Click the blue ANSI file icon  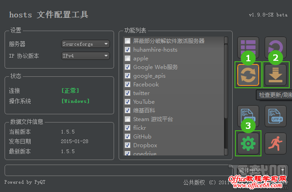coord(248,116)
